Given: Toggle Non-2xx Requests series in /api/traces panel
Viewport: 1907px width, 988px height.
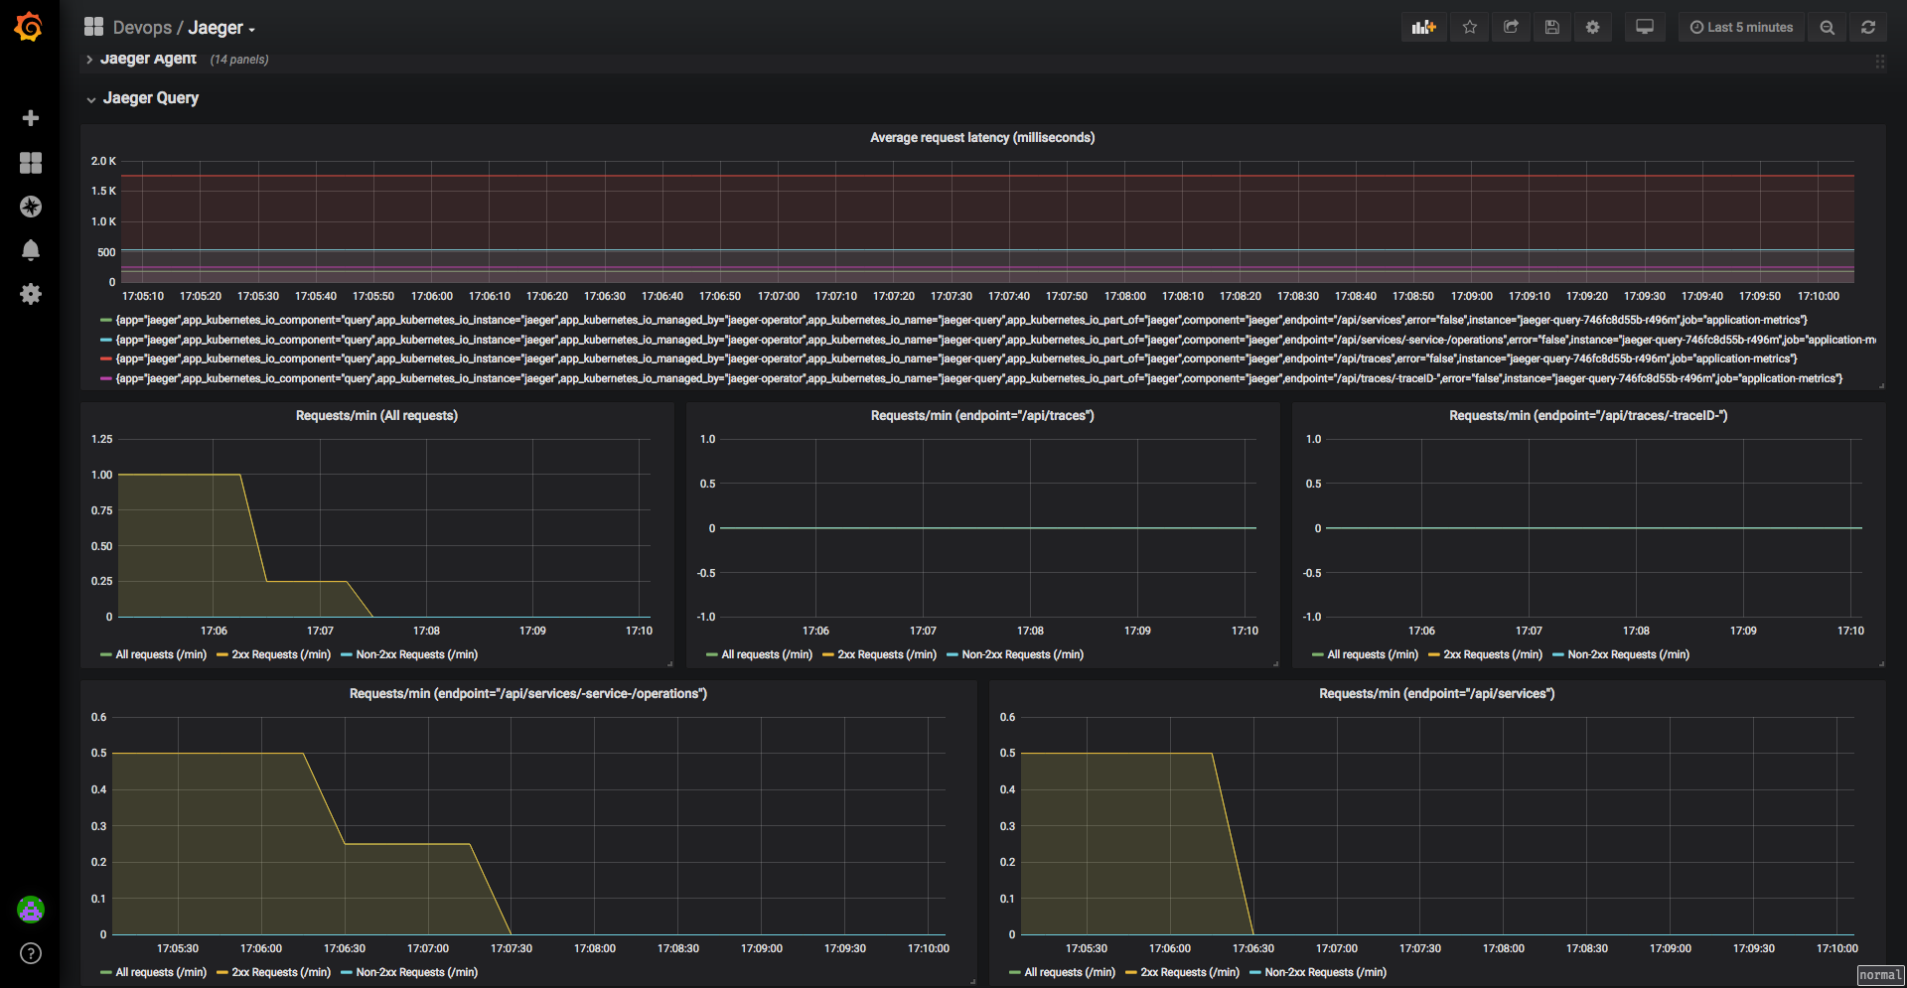Looking at the screenshot, I should pyautogui.click(x=1022, y=655).
